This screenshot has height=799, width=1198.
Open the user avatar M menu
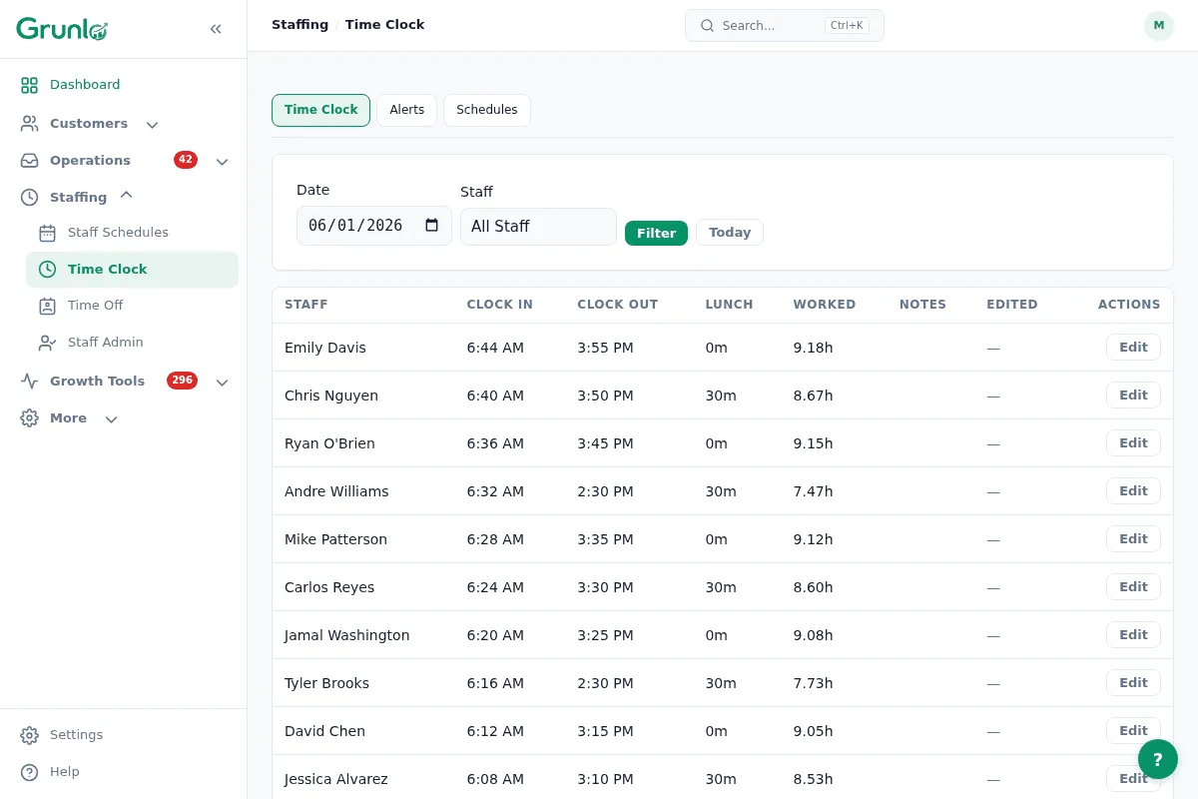tap(1158, 26)
